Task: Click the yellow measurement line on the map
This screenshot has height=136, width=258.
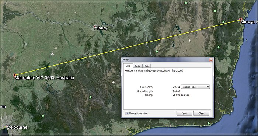Action: tap(128, 47)
